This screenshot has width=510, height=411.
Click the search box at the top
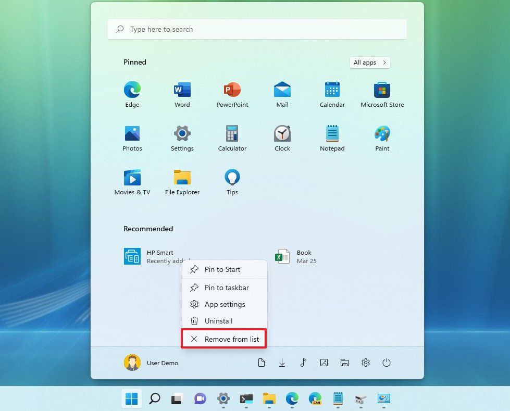(257, 29)
